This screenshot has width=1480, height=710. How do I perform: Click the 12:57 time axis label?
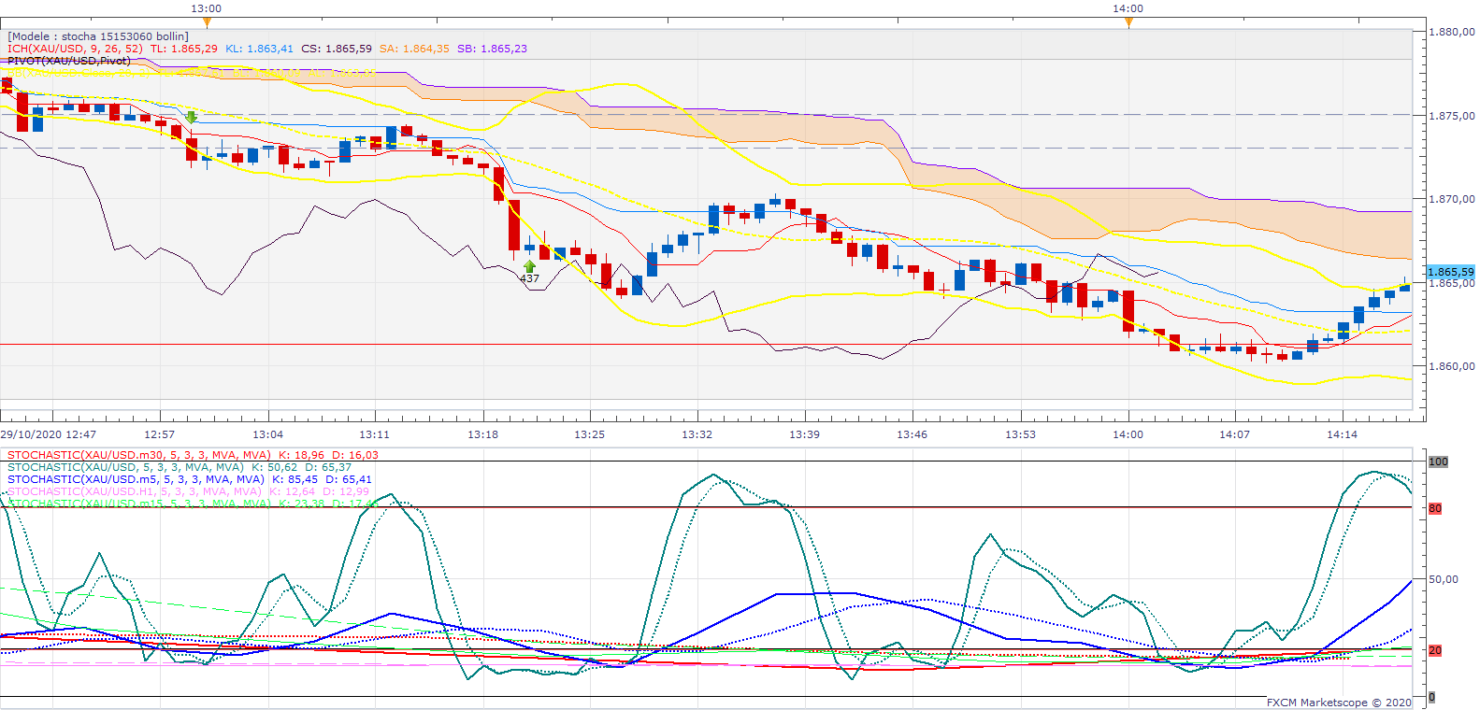click(160, 434)
